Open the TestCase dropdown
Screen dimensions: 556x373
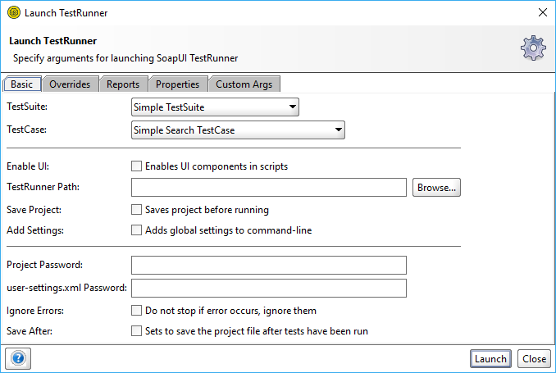tap(238, 130)
